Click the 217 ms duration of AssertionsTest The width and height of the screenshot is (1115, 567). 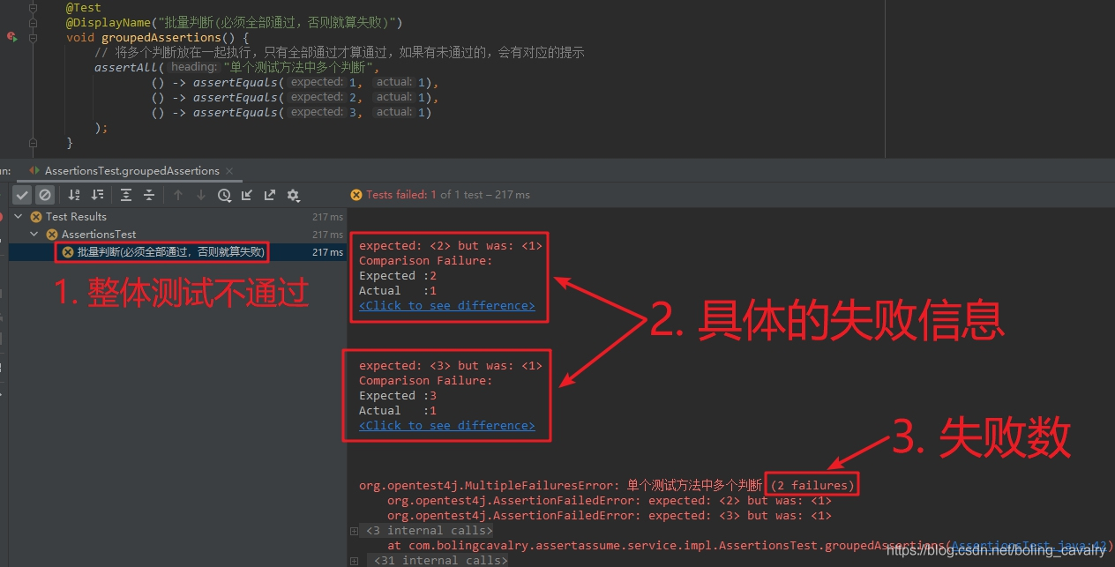point(327,235)
